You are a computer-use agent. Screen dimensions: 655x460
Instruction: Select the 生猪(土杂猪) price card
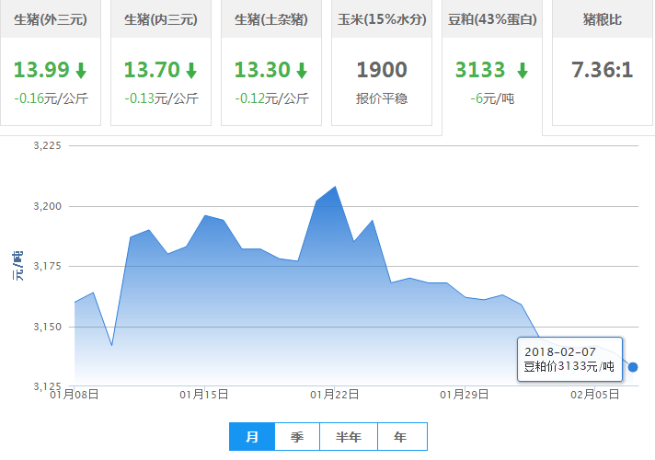271,63
